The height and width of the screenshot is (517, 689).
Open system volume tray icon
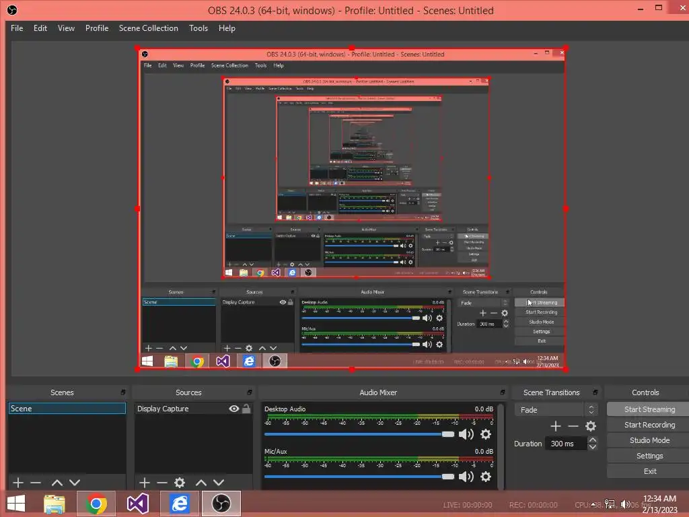pos(625,504)
